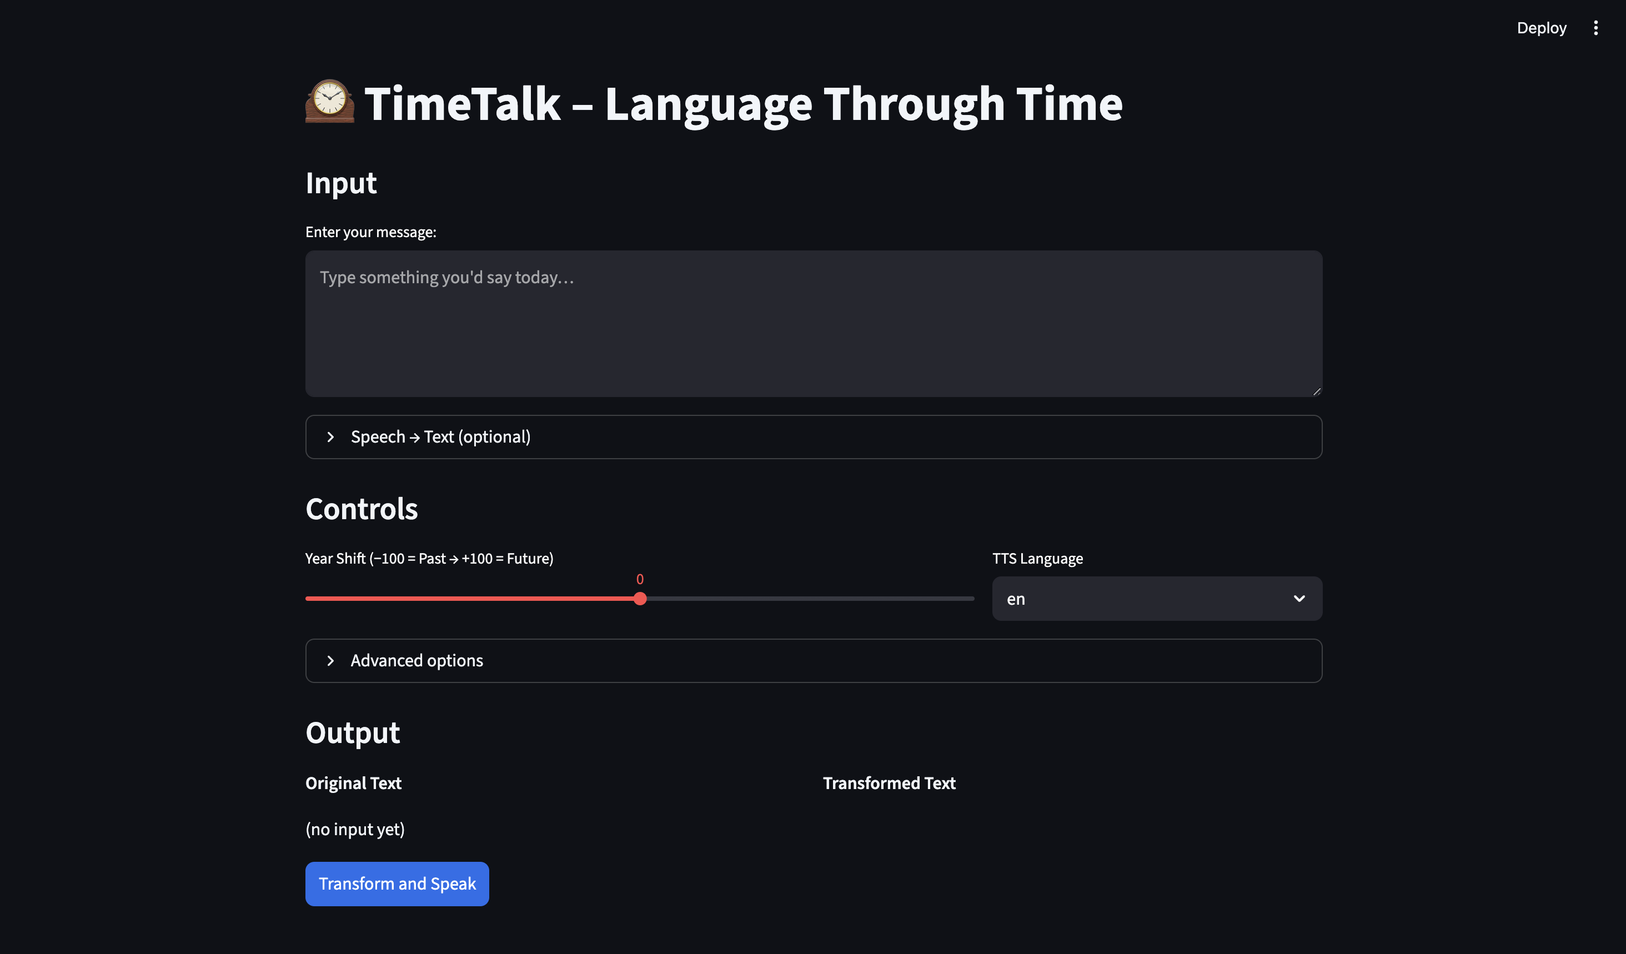
Task: Expand the Speech → Text (optional) label
Action: [x=440, y=436]
